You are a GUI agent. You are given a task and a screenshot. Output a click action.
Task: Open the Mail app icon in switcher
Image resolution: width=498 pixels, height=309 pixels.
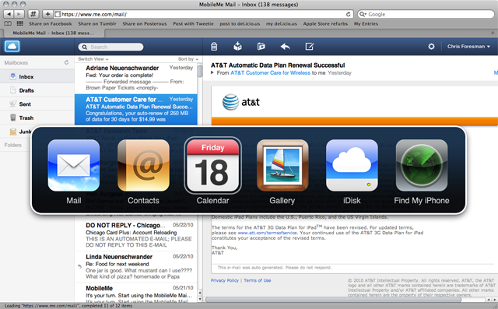(x=74, y=165)
